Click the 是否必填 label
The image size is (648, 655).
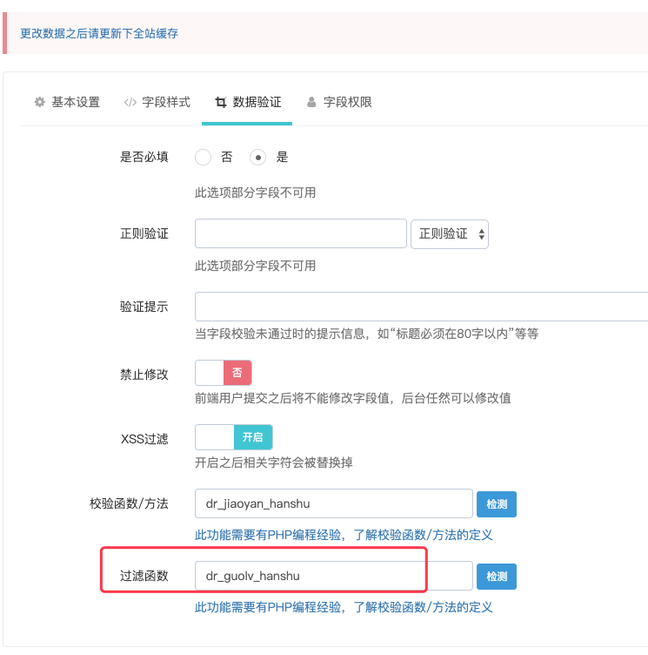coord(144,157)
